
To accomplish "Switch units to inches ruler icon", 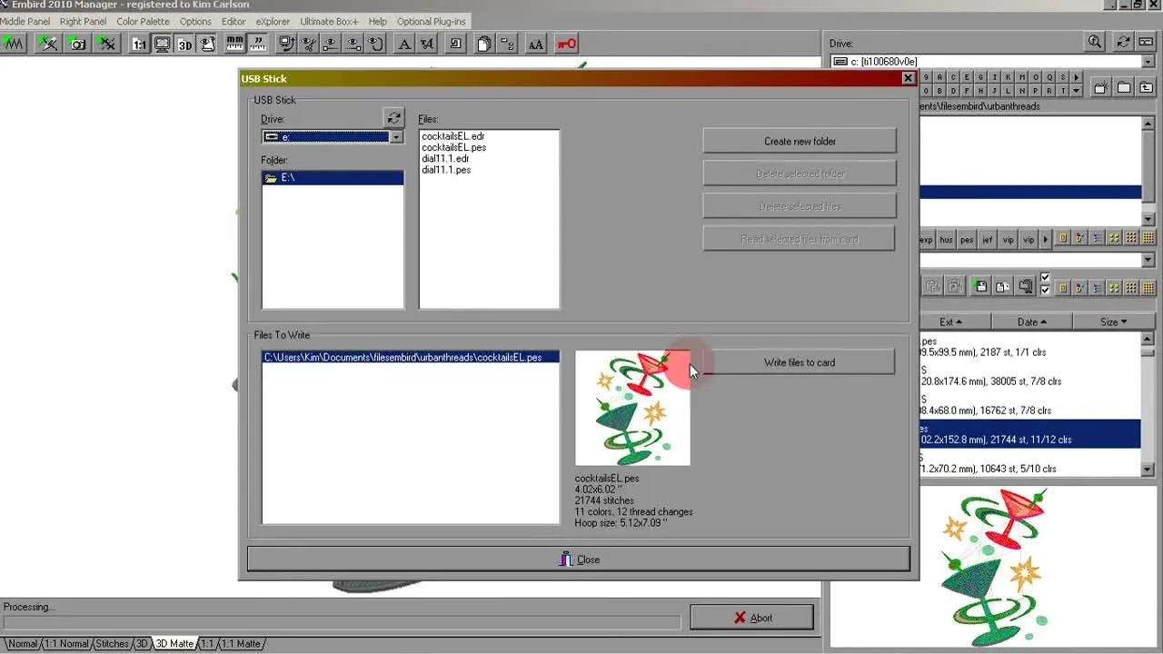I will pyautogui.click(x=259, y=44).
